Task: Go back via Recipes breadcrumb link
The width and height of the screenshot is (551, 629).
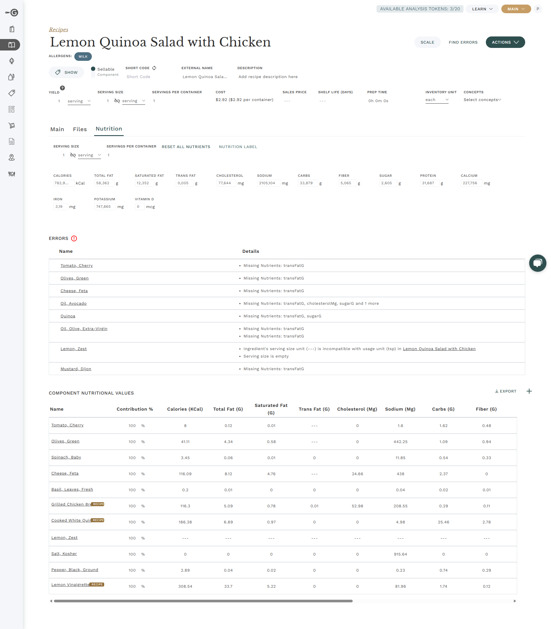Action: tap(59, 30)
